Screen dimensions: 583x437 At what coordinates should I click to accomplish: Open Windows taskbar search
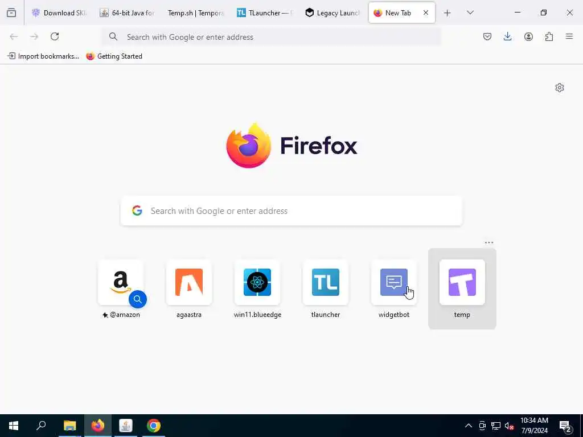coord(41,426)
